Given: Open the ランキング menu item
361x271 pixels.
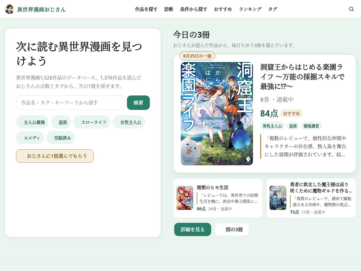Looking at the screenshot, I should [250, 9].
